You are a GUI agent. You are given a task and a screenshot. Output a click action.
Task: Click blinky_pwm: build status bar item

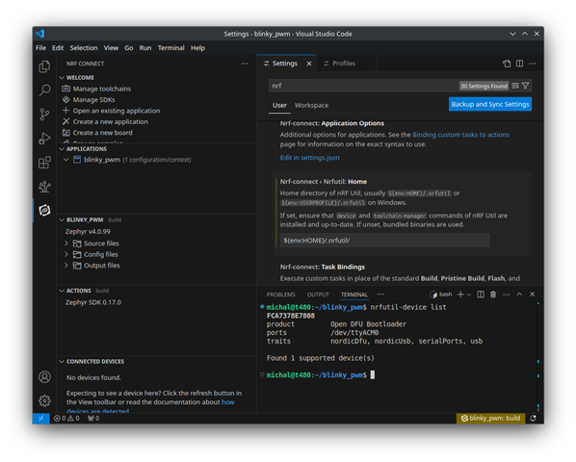pyautogui.click(x=491, y=419)
